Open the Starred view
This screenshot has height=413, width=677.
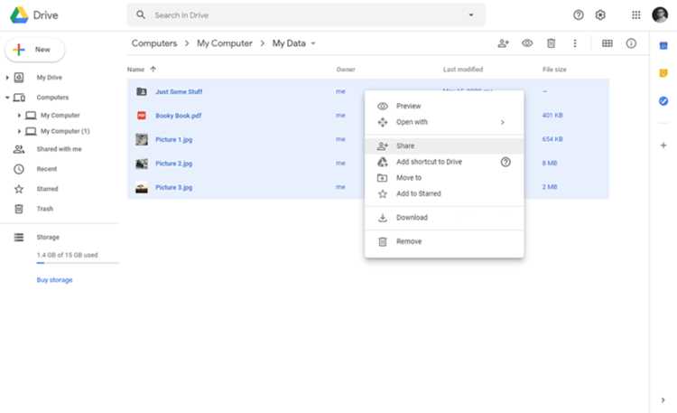(47, 189)
